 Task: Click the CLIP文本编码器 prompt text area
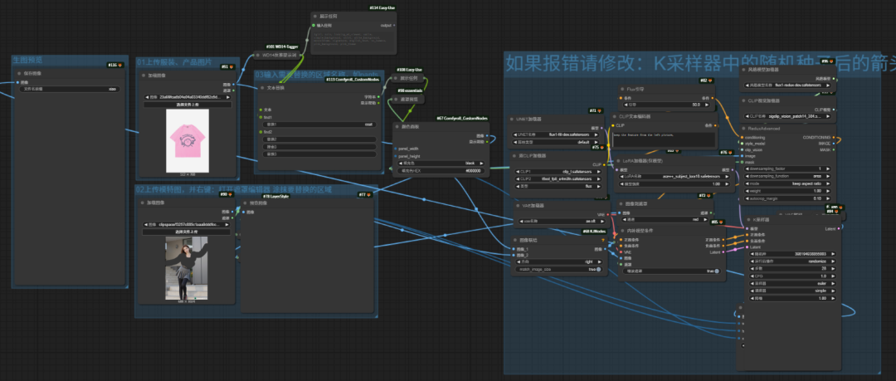(x=664, y=139)
